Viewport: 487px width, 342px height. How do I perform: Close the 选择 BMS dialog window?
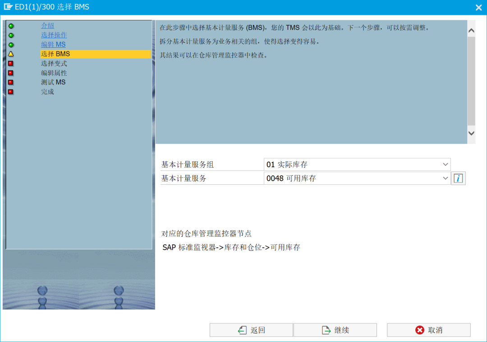[478, 8]
